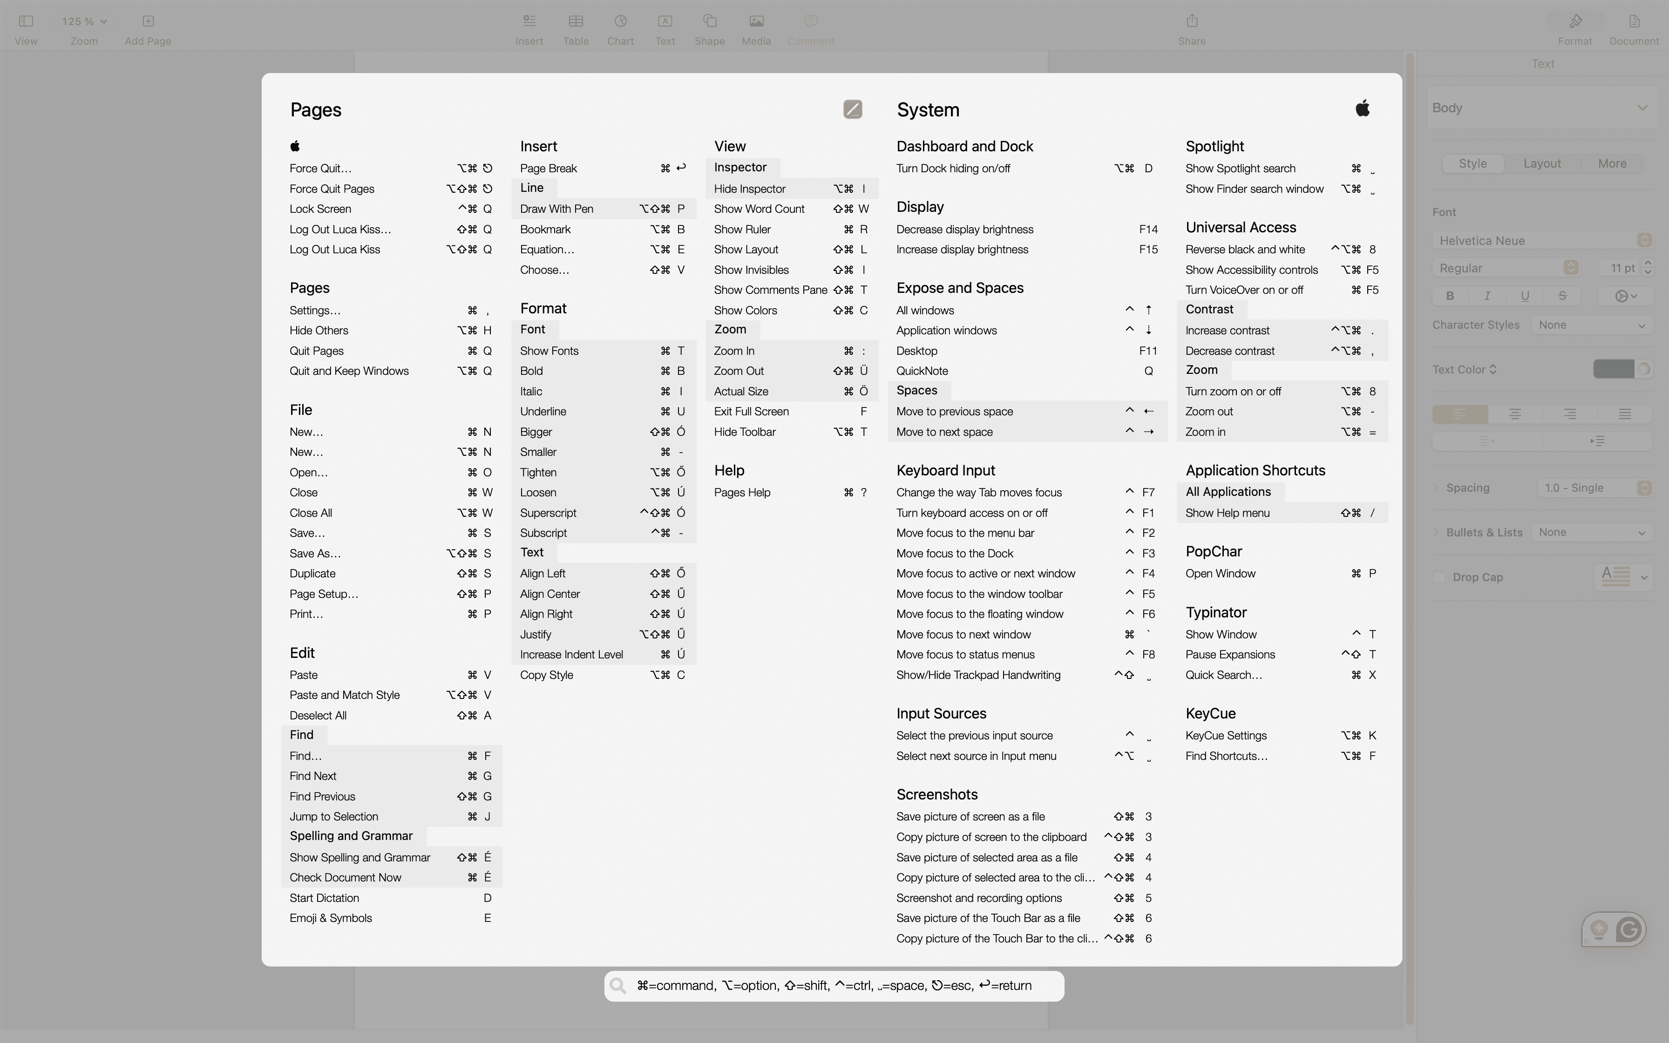Enable the Drop Cap checkbox
1669x1043 pixels.
[x=1438, y=577]
